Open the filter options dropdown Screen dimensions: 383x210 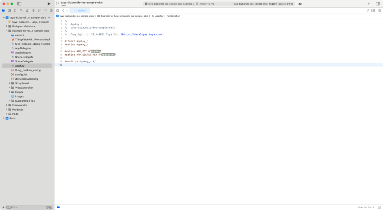pyautogui.click(x=9, y=207)
